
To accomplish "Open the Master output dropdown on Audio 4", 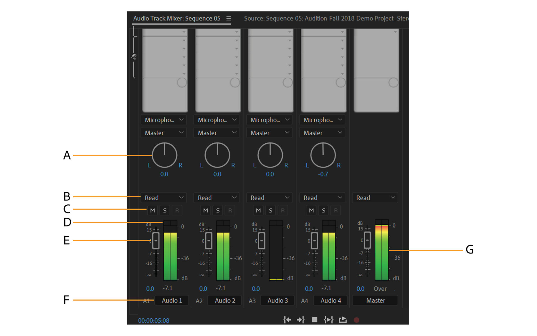I will click(x=322, y=132).
